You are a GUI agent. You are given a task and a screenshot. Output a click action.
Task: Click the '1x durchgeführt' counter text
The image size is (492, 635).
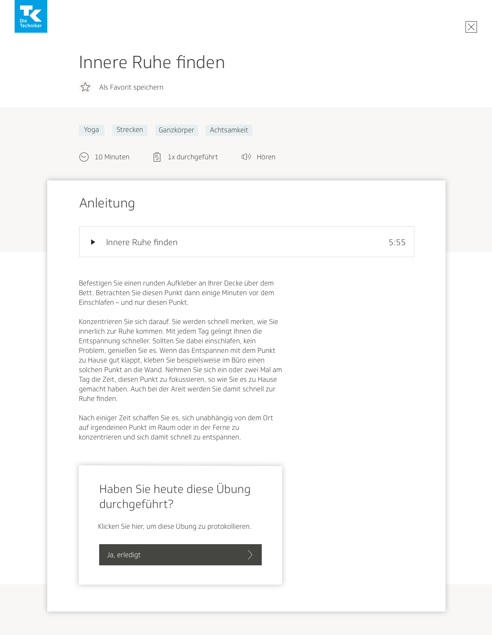pyautogui.click(x=193, y=157)
